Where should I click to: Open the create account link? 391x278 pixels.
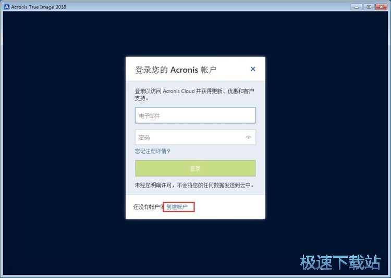[177, 207]
